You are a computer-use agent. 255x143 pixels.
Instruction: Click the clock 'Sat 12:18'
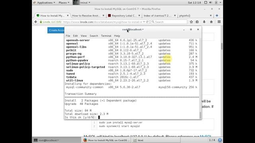point(194,3)
